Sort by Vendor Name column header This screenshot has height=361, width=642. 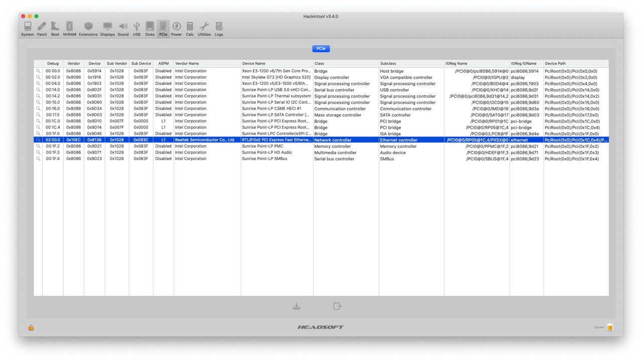pyautogui.click(x=207, y=64)
